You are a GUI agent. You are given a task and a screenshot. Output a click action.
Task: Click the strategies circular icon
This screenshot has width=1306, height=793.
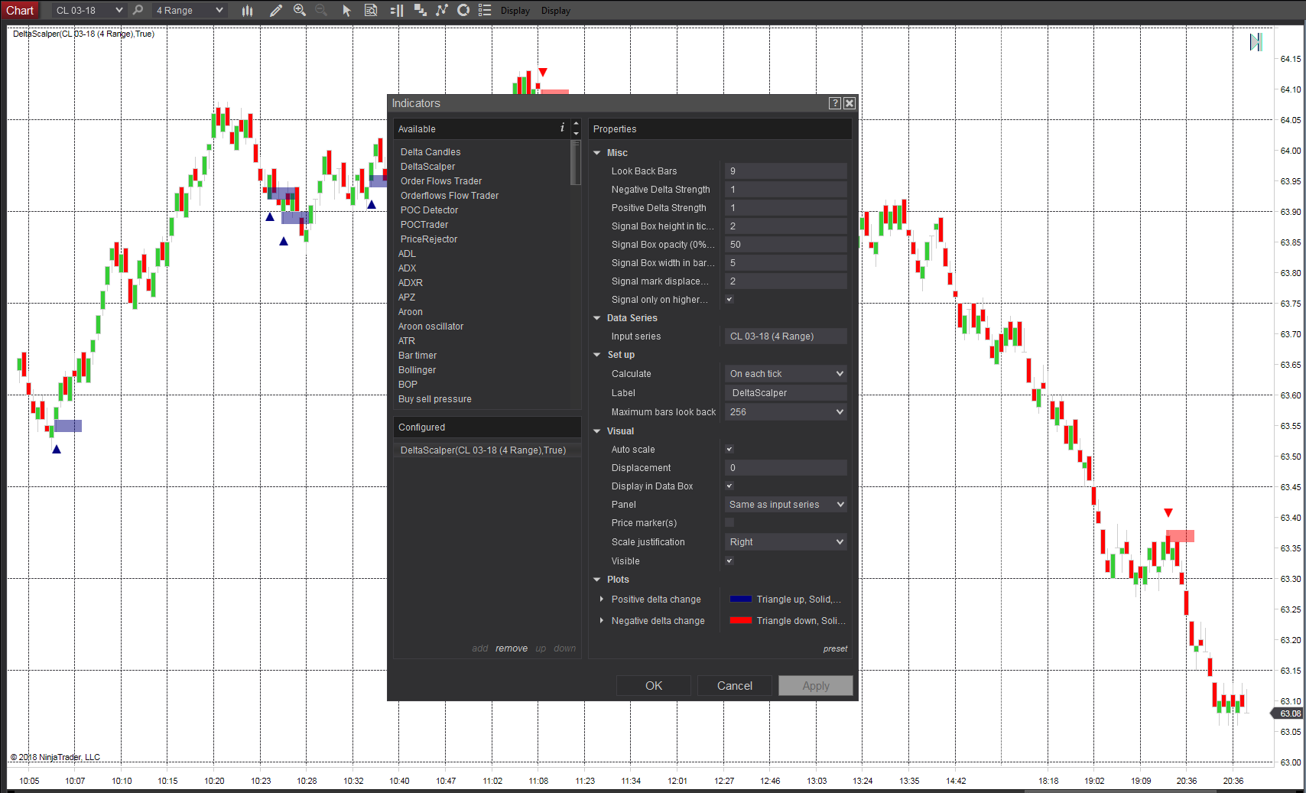tap(463, 10)
